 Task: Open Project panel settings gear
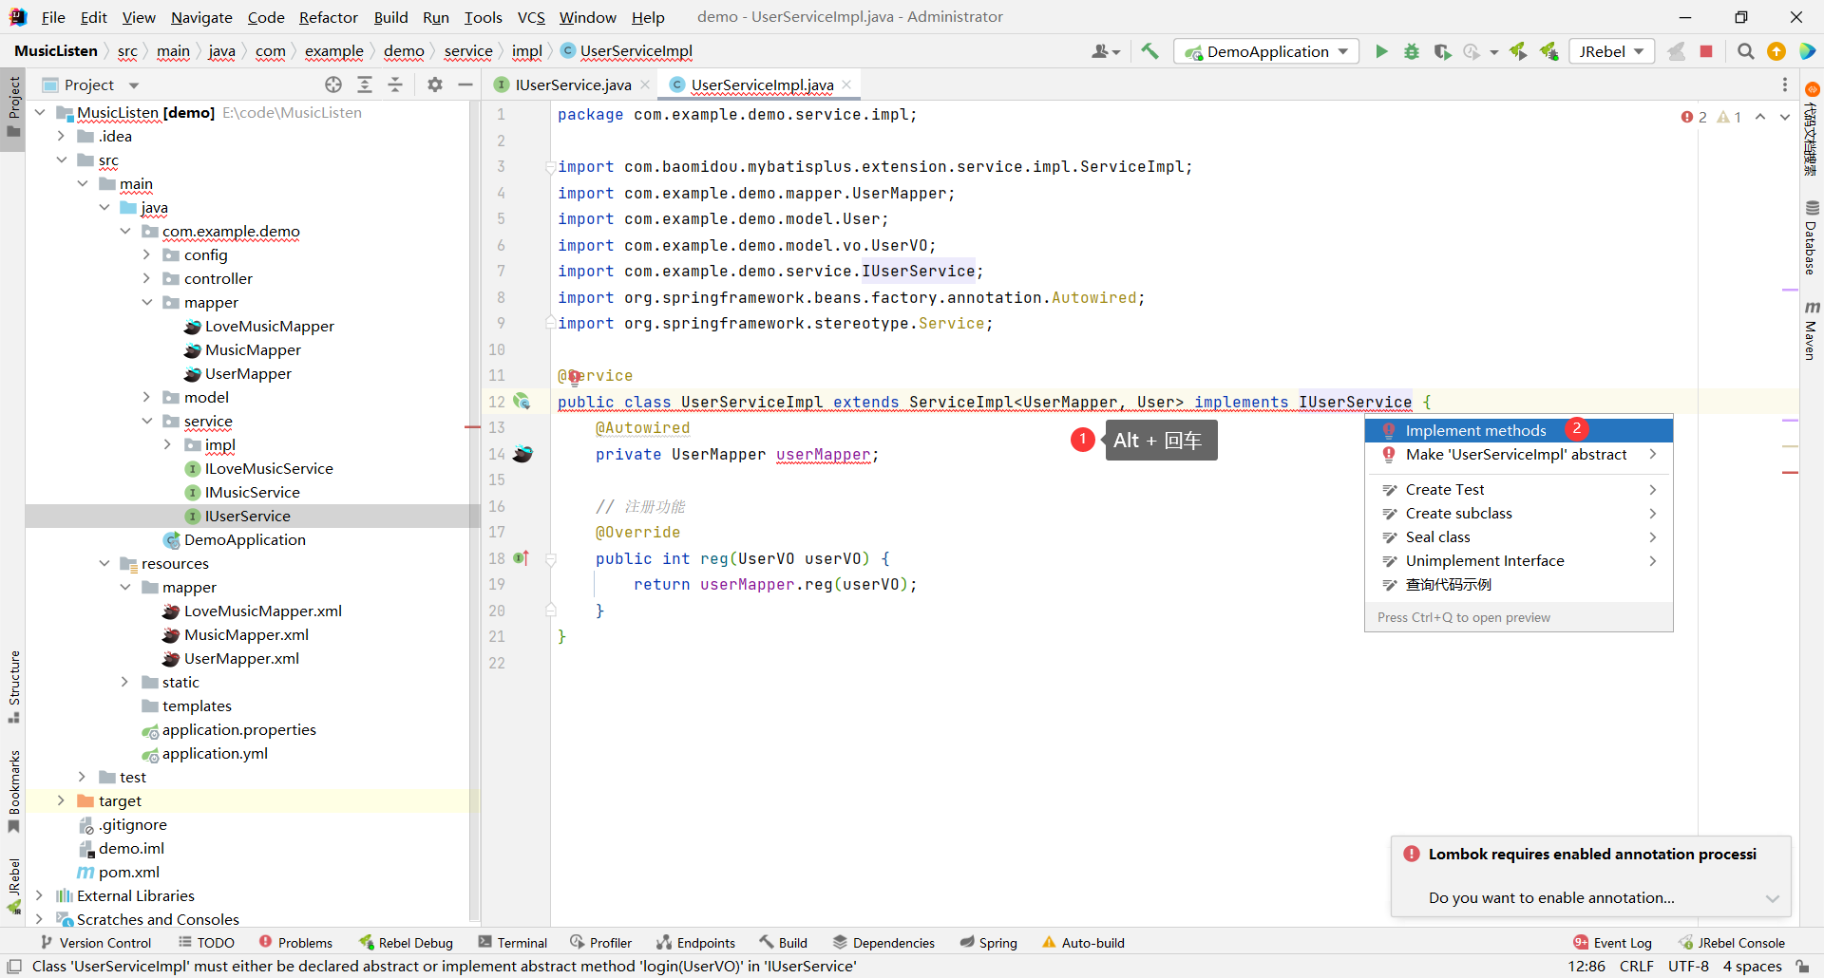click(435, 85)
